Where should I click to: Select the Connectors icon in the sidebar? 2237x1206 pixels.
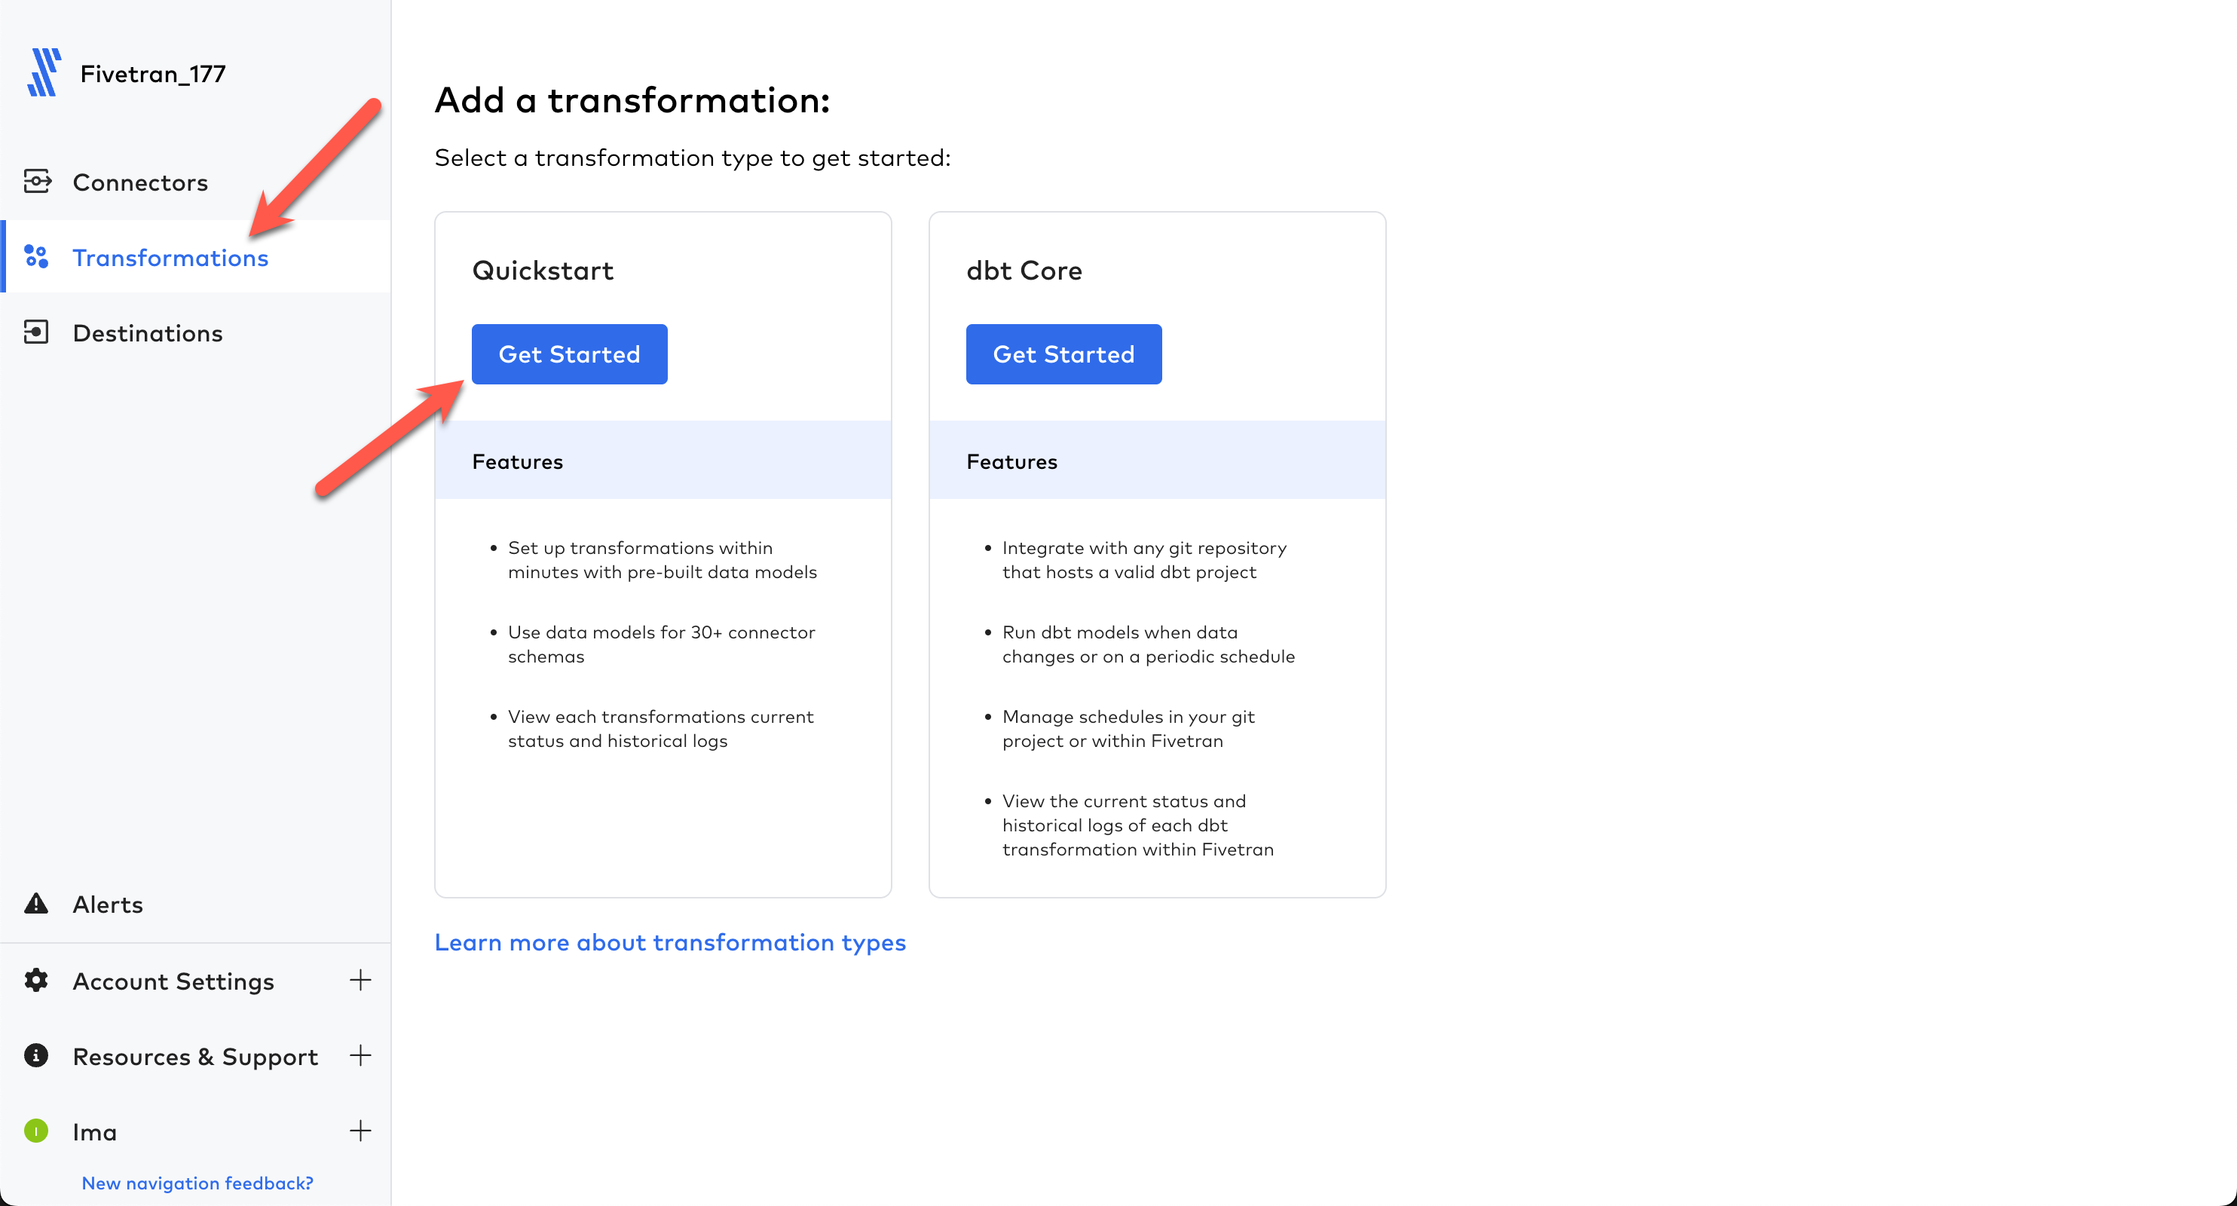coord(36,182)
